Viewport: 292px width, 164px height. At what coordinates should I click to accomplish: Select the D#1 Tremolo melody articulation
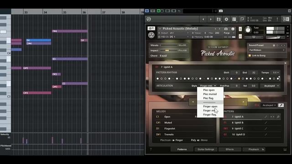tap(184, 134)
